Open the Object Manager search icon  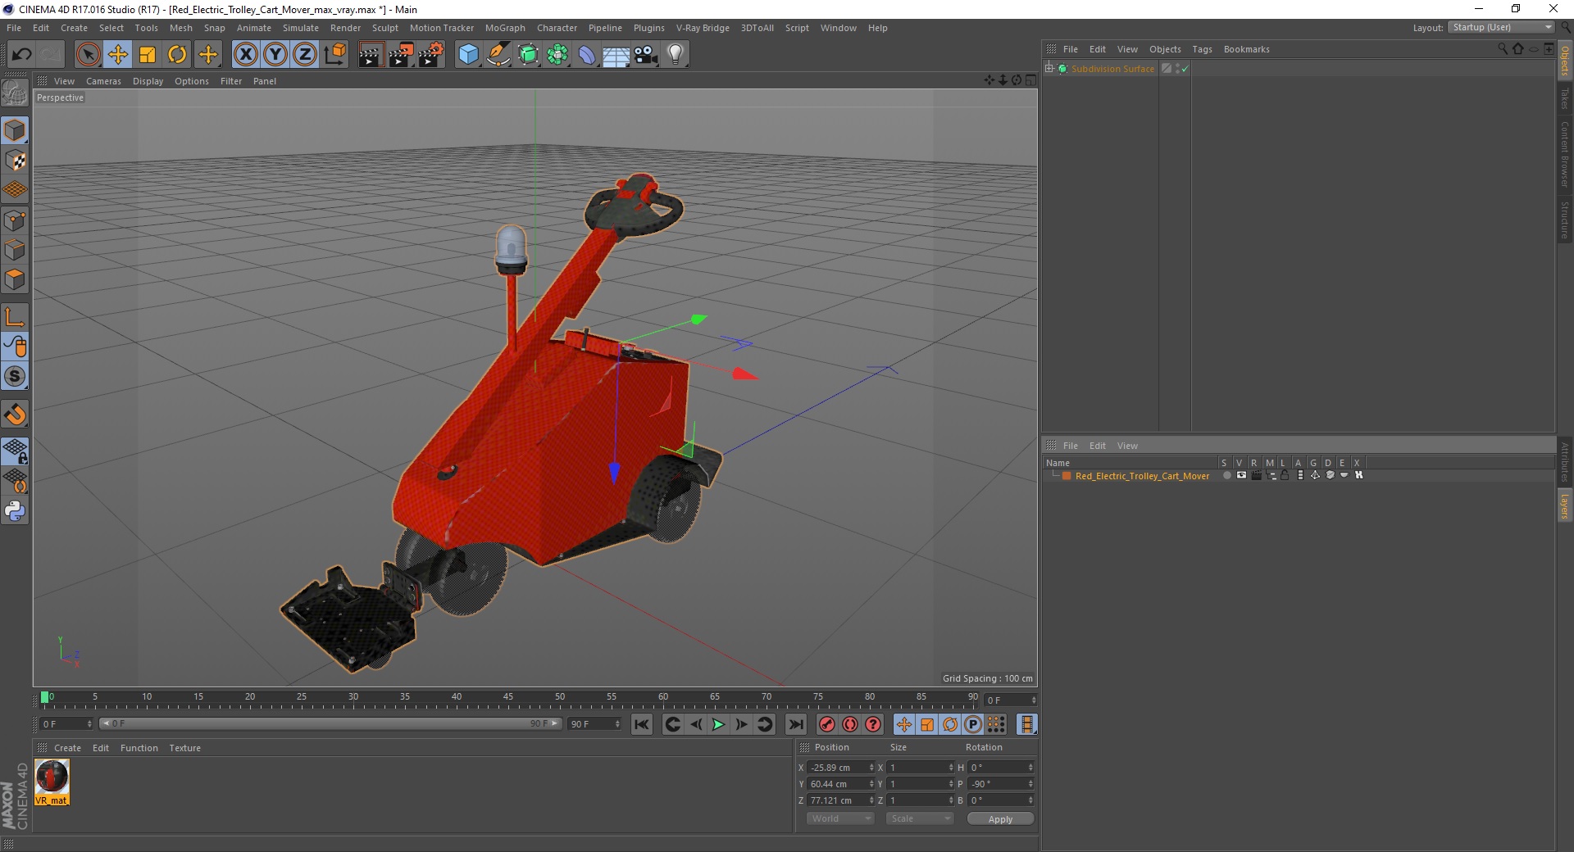1503,49
